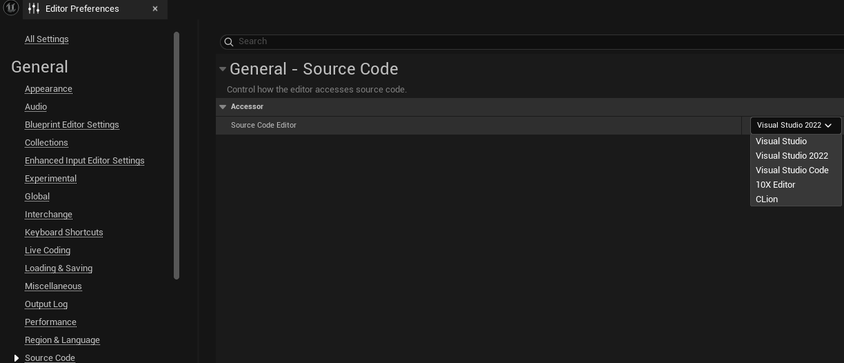Click the search magnifier icon

[x=229, y=41]
